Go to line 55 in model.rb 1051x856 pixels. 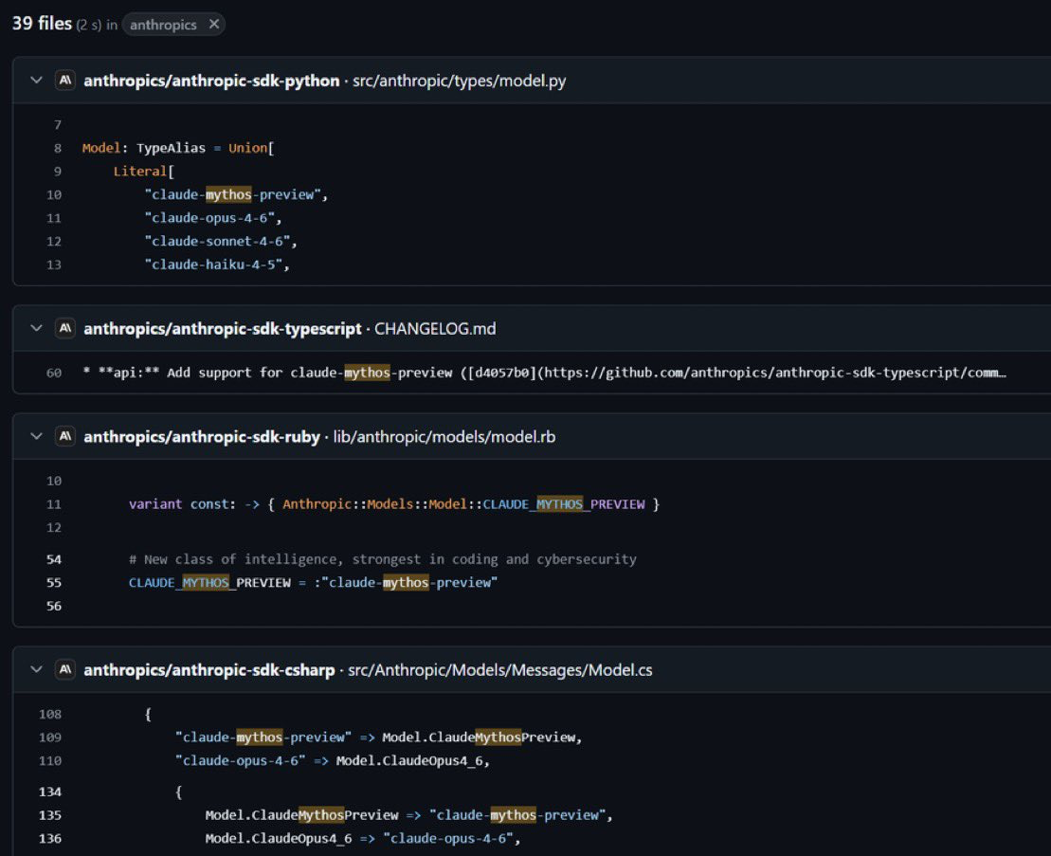tap(54, 582)
